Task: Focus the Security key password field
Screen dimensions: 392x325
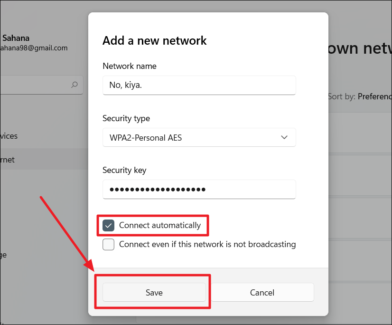Action: 199,189
